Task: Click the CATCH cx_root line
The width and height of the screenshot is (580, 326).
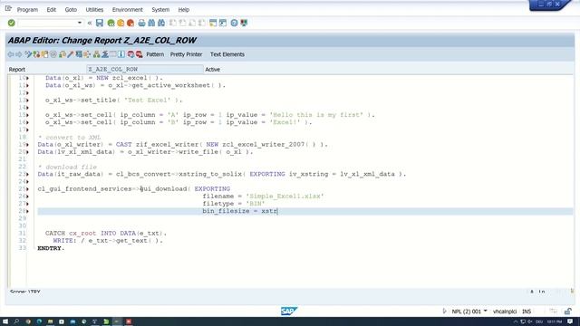Action: tap(106, 234)
